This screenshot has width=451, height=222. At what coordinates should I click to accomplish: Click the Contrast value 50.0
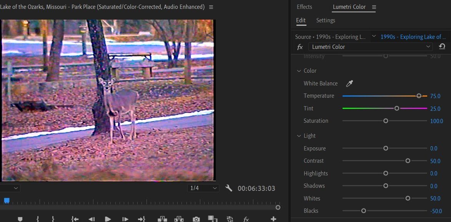435,161
